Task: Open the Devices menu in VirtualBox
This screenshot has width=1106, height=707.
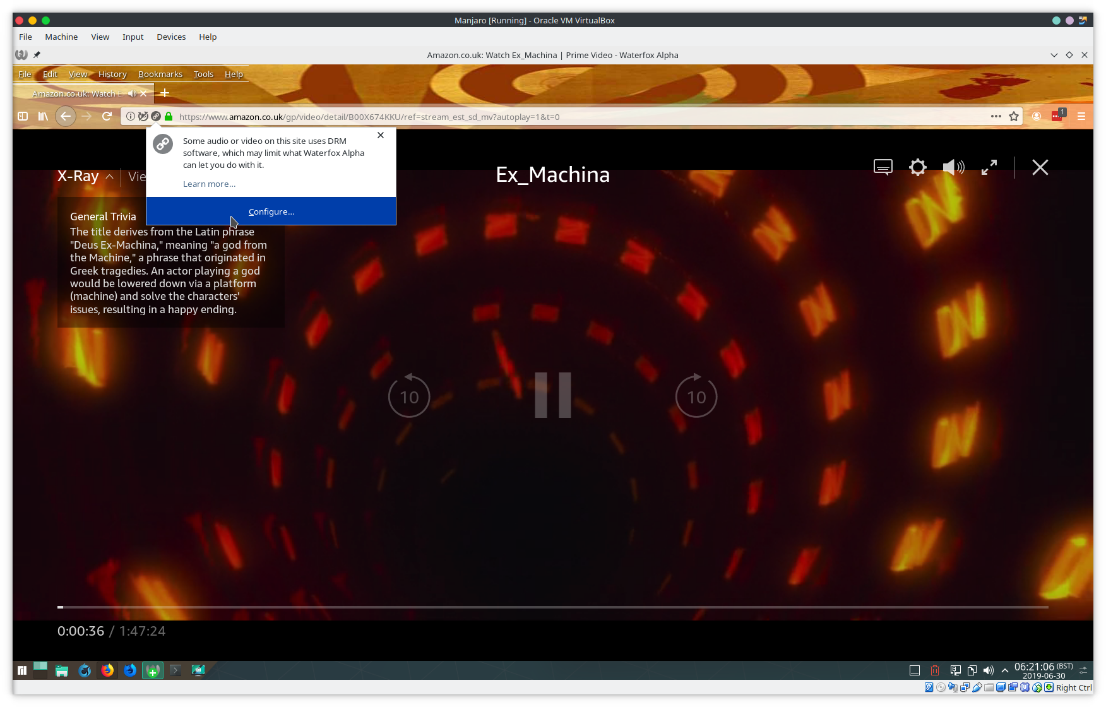Action: click(171, 37)
